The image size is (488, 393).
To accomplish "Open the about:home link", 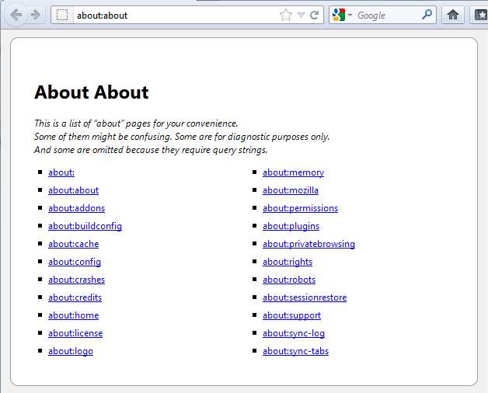I will tap(74, 315).
